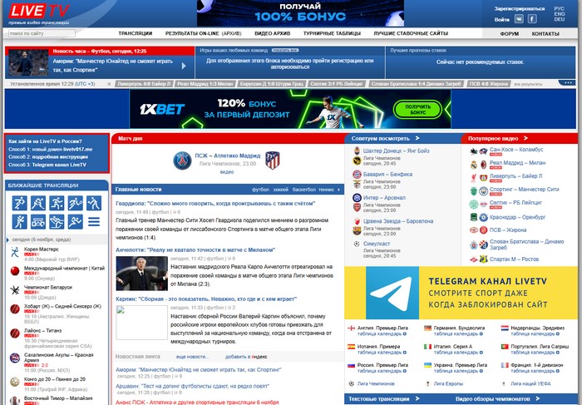
Task: Click the PSG club crest
Action: [x=182, y=161]
